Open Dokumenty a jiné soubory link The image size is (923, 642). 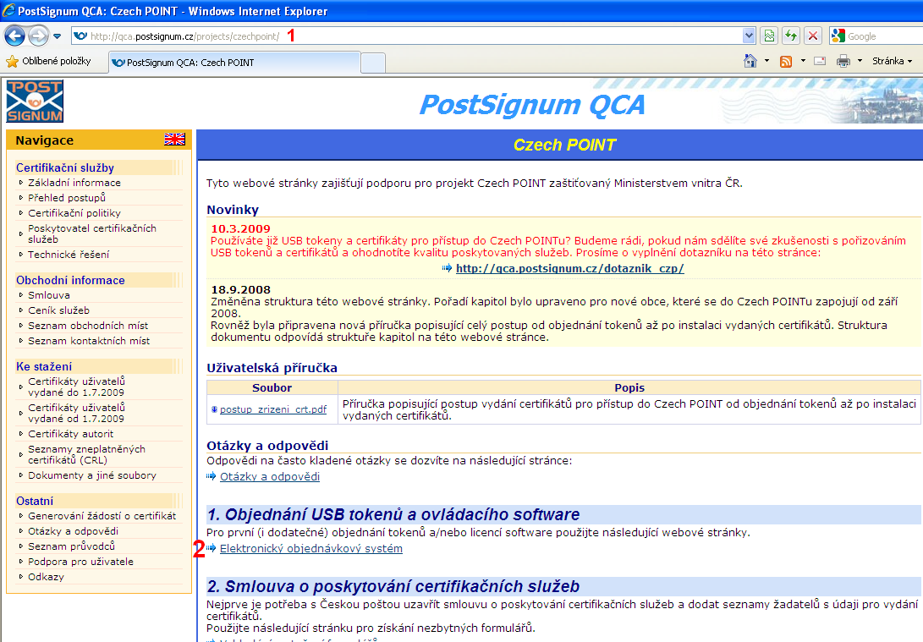point(92,475)
